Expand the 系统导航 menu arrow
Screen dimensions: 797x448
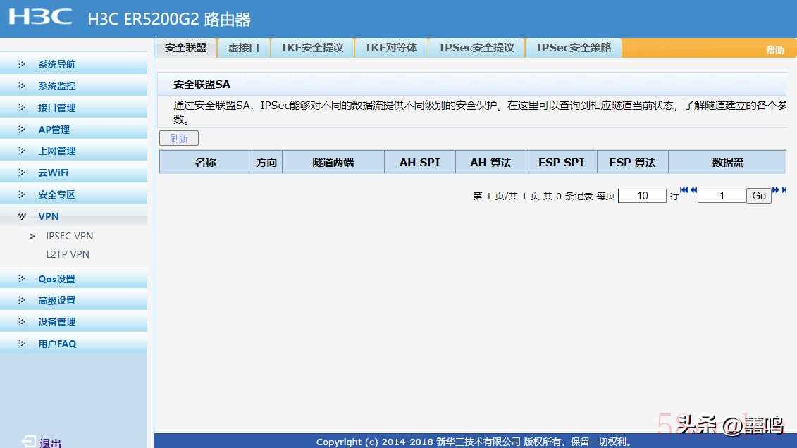click(21, 64)
